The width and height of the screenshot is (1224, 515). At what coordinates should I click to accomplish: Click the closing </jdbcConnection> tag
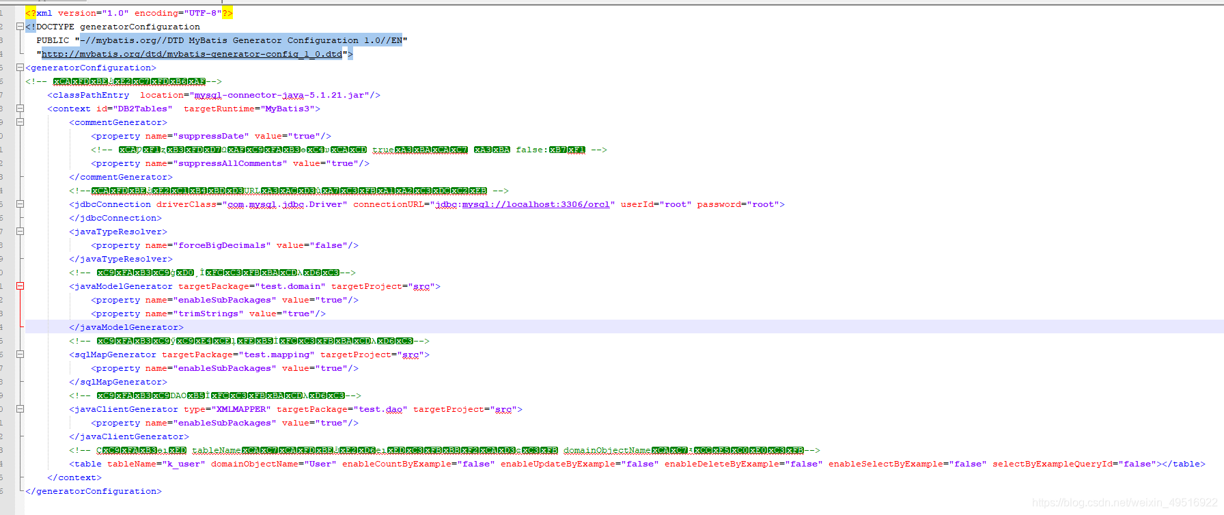pyautogui.click(x=115, y=218)
